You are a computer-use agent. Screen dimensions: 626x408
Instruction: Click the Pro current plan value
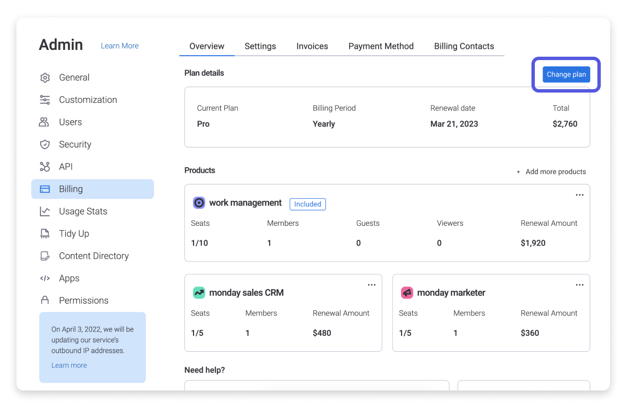[x=203, y=124]
